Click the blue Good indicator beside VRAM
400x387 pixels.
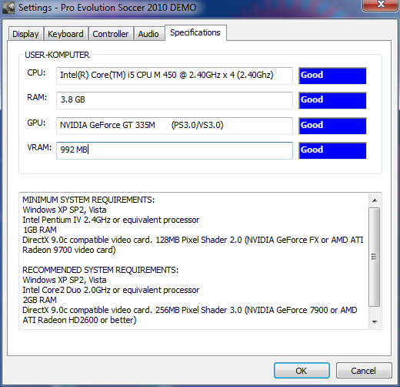(x=332, y=150)
